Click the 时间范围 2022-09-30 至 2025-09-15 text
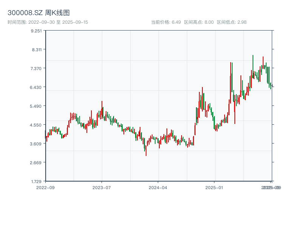 pos(48,22)
